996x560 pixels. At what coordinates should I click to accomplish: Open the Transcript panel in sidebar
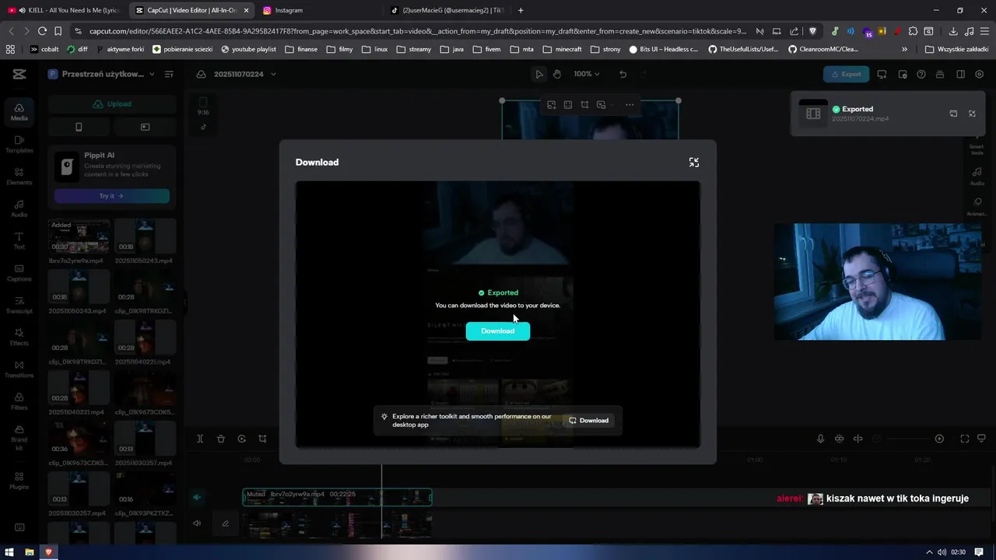pyautogui.click(x=19, y=305)
